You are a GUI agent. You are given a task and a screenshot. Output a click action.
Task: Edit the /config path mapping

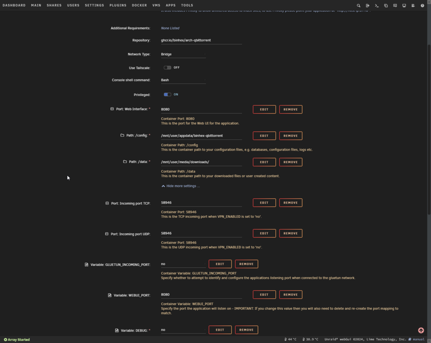264,136
